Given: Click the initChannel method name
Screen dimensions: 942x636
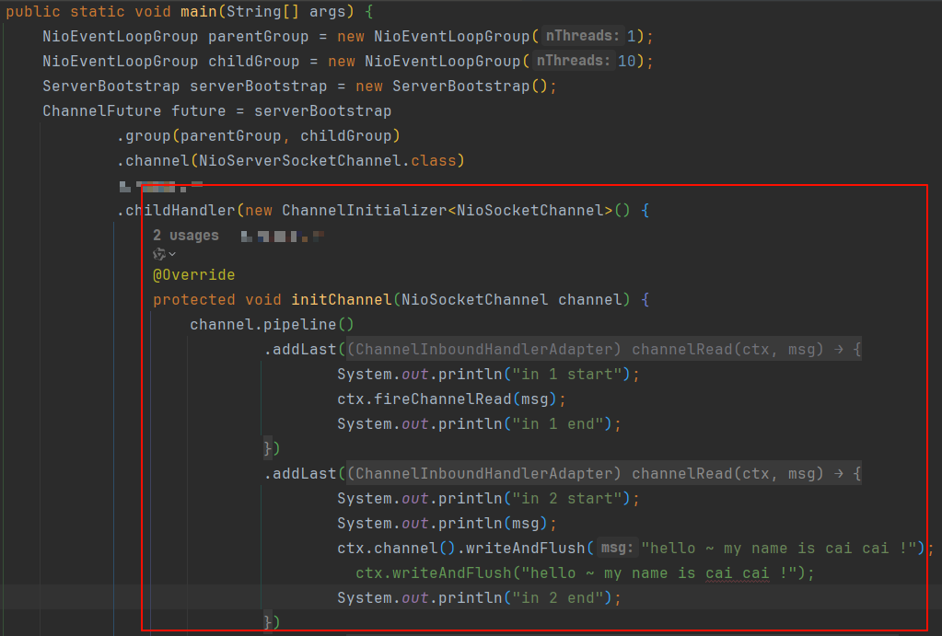Looking at the screenshot, I should (342, 299).
